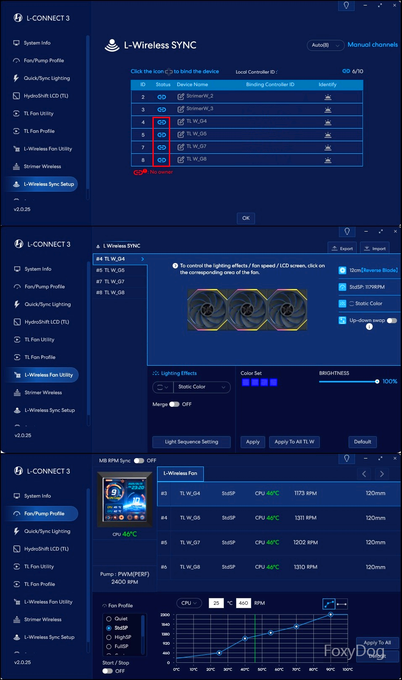Click bind link icon for TL W_G4 row
This screenshot has width=402, height=680.
point(162,122)
